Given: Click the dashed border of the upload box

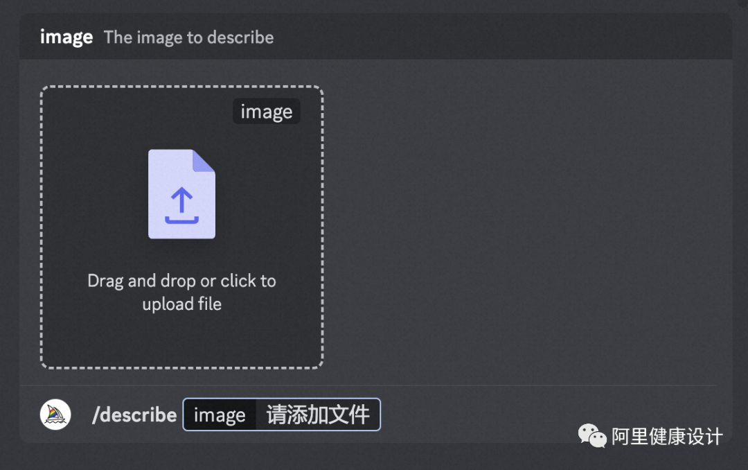Looking at the screenshot, I should 181,87.
